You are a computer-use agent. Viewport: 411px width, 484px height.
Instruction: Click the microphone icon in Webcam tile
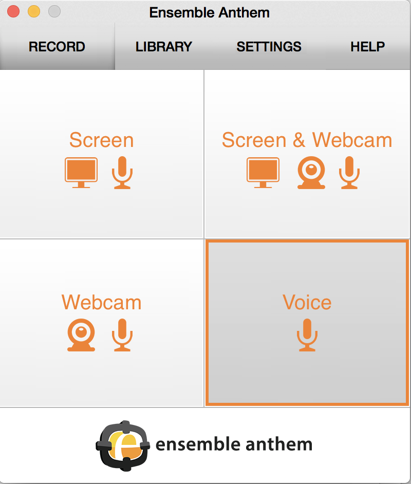point(122,335)
